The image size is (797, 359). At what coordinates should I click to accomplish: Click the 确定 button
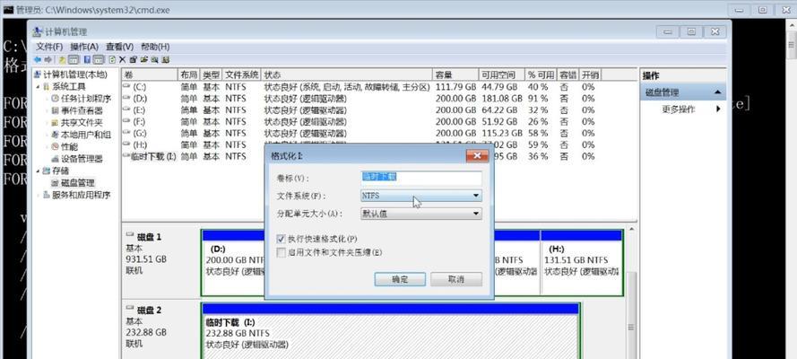coord(400,279)
